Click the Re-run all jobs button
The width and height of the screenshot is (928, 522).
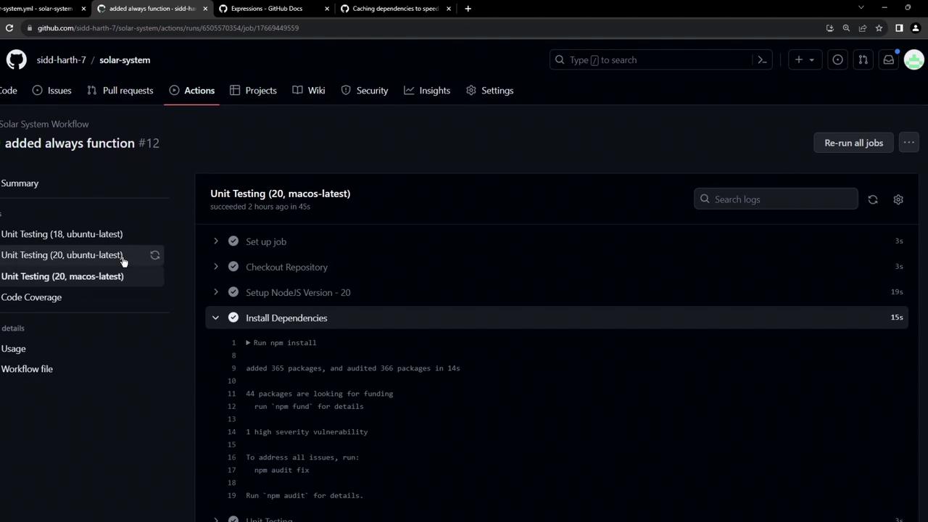click(x=853, y=143)
